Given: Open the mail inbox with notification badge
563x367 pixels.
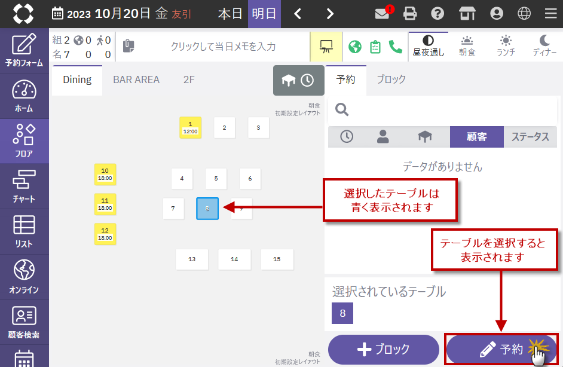Looking at the screenshot, I should pos(383,13).
